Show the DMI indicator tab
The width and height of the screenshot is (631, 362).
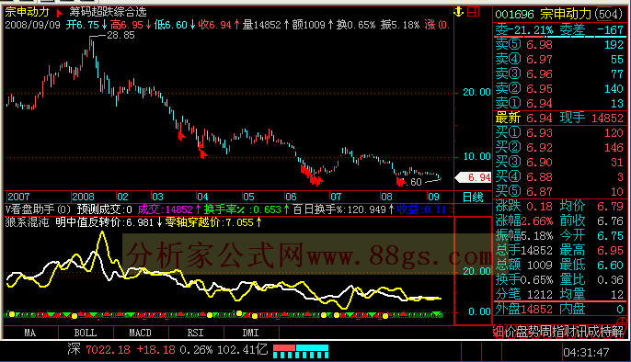(x=251, y=333)
